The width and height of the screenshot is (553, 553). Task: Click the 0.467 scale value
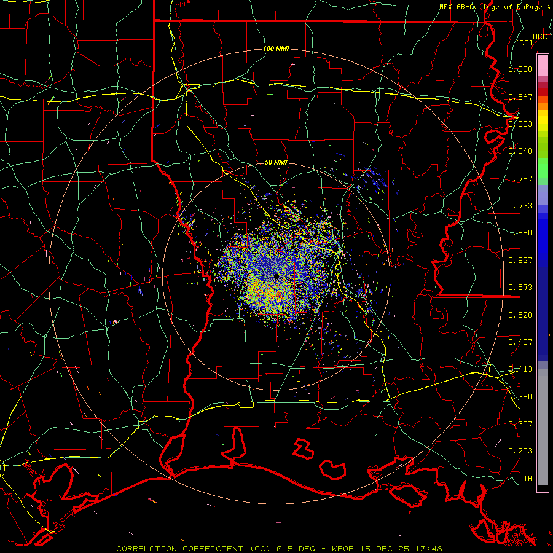(520, 342)
